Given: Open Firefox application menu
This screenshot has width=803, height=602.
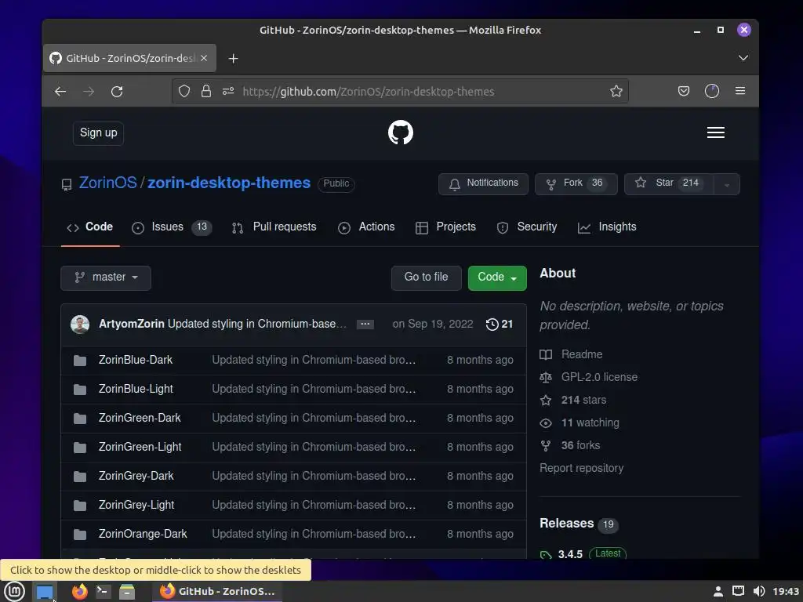Looking at the screenshot, I should [x=740, y=91].
